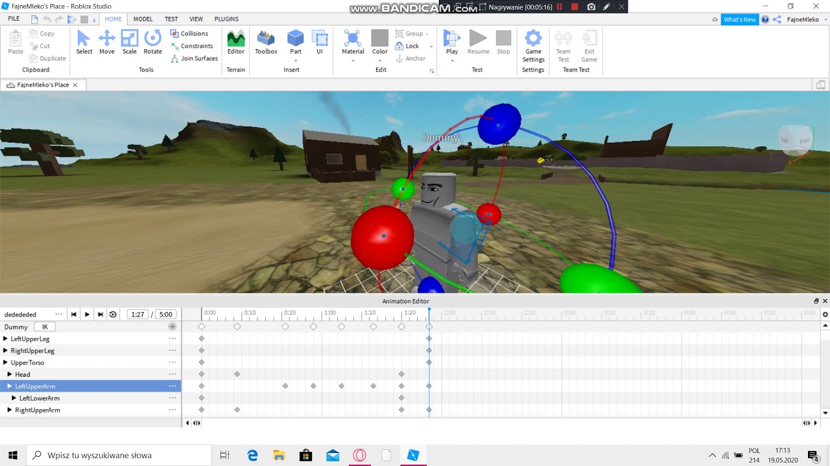Click the Windows search box

pyautogui.click(x=119, y=455)
